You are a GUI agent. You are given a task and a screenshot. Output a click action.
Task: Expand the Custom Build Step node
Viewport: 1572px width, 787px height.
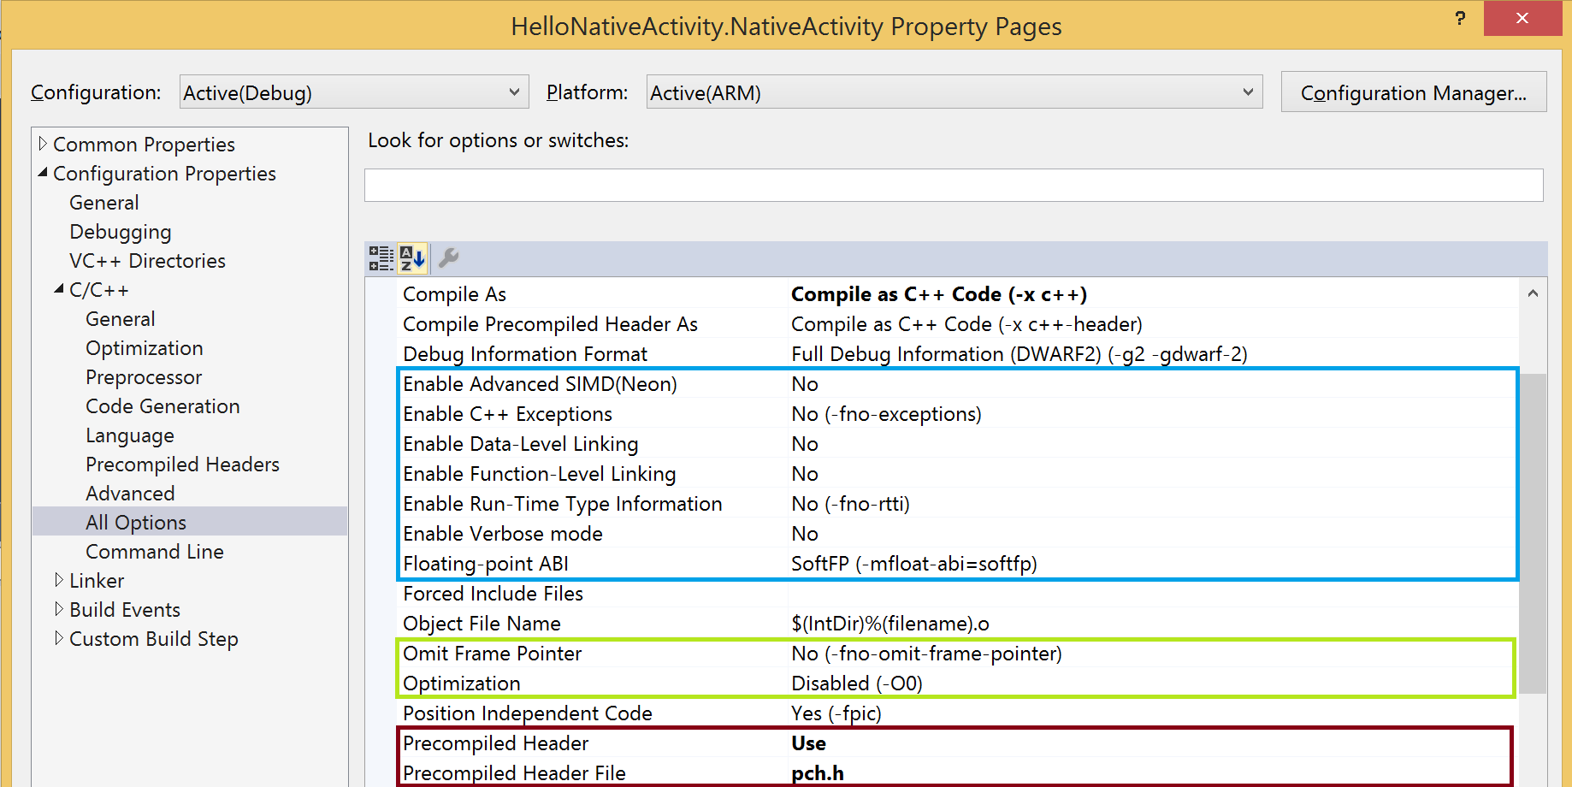59,638
